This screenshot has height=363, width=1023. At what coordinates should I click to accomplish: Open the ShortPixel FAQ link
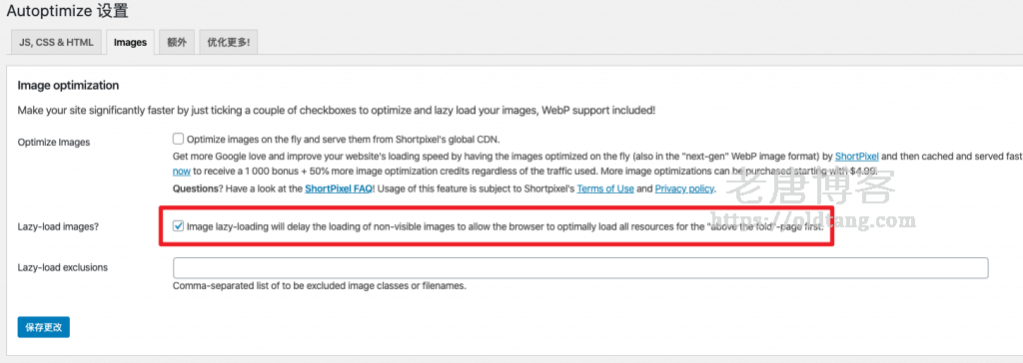click(338, 189)
